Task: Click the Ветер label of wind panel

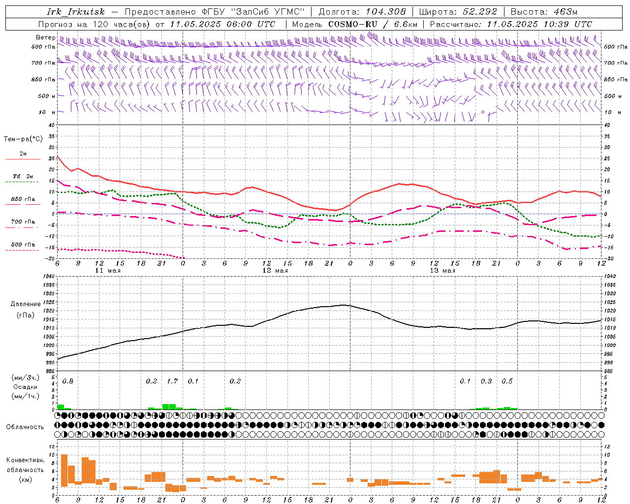Action: [45, 37]
